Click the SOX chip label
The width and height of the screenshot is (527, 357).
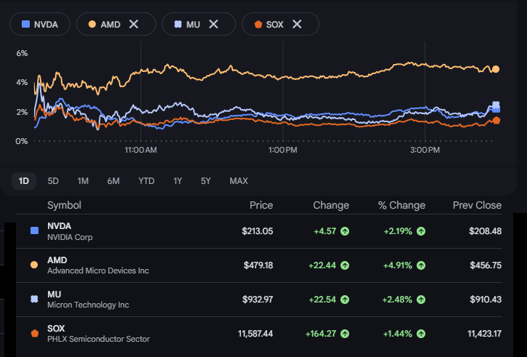click(274, 25)
